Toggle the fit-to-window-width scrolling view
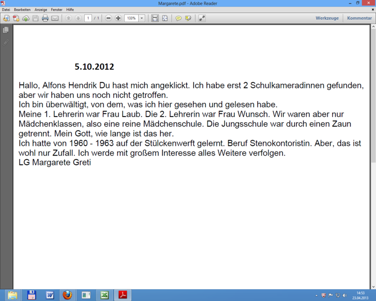This screenshot has width=376, height=301. tap(155, 18)
